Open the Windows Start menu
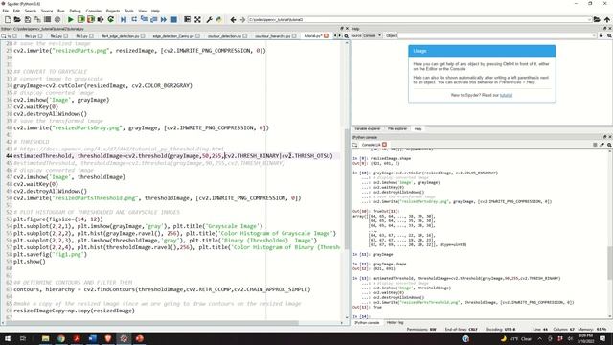This screenshot has width=613, height=345. coord(8,338)
